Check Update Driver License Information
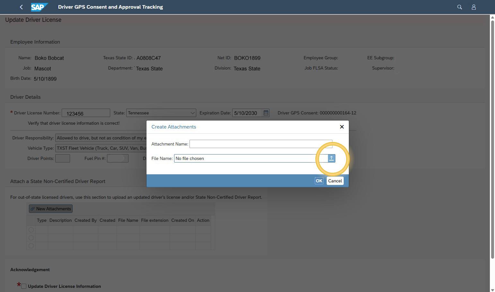495x292 pixels. click(x=23, y=286)
